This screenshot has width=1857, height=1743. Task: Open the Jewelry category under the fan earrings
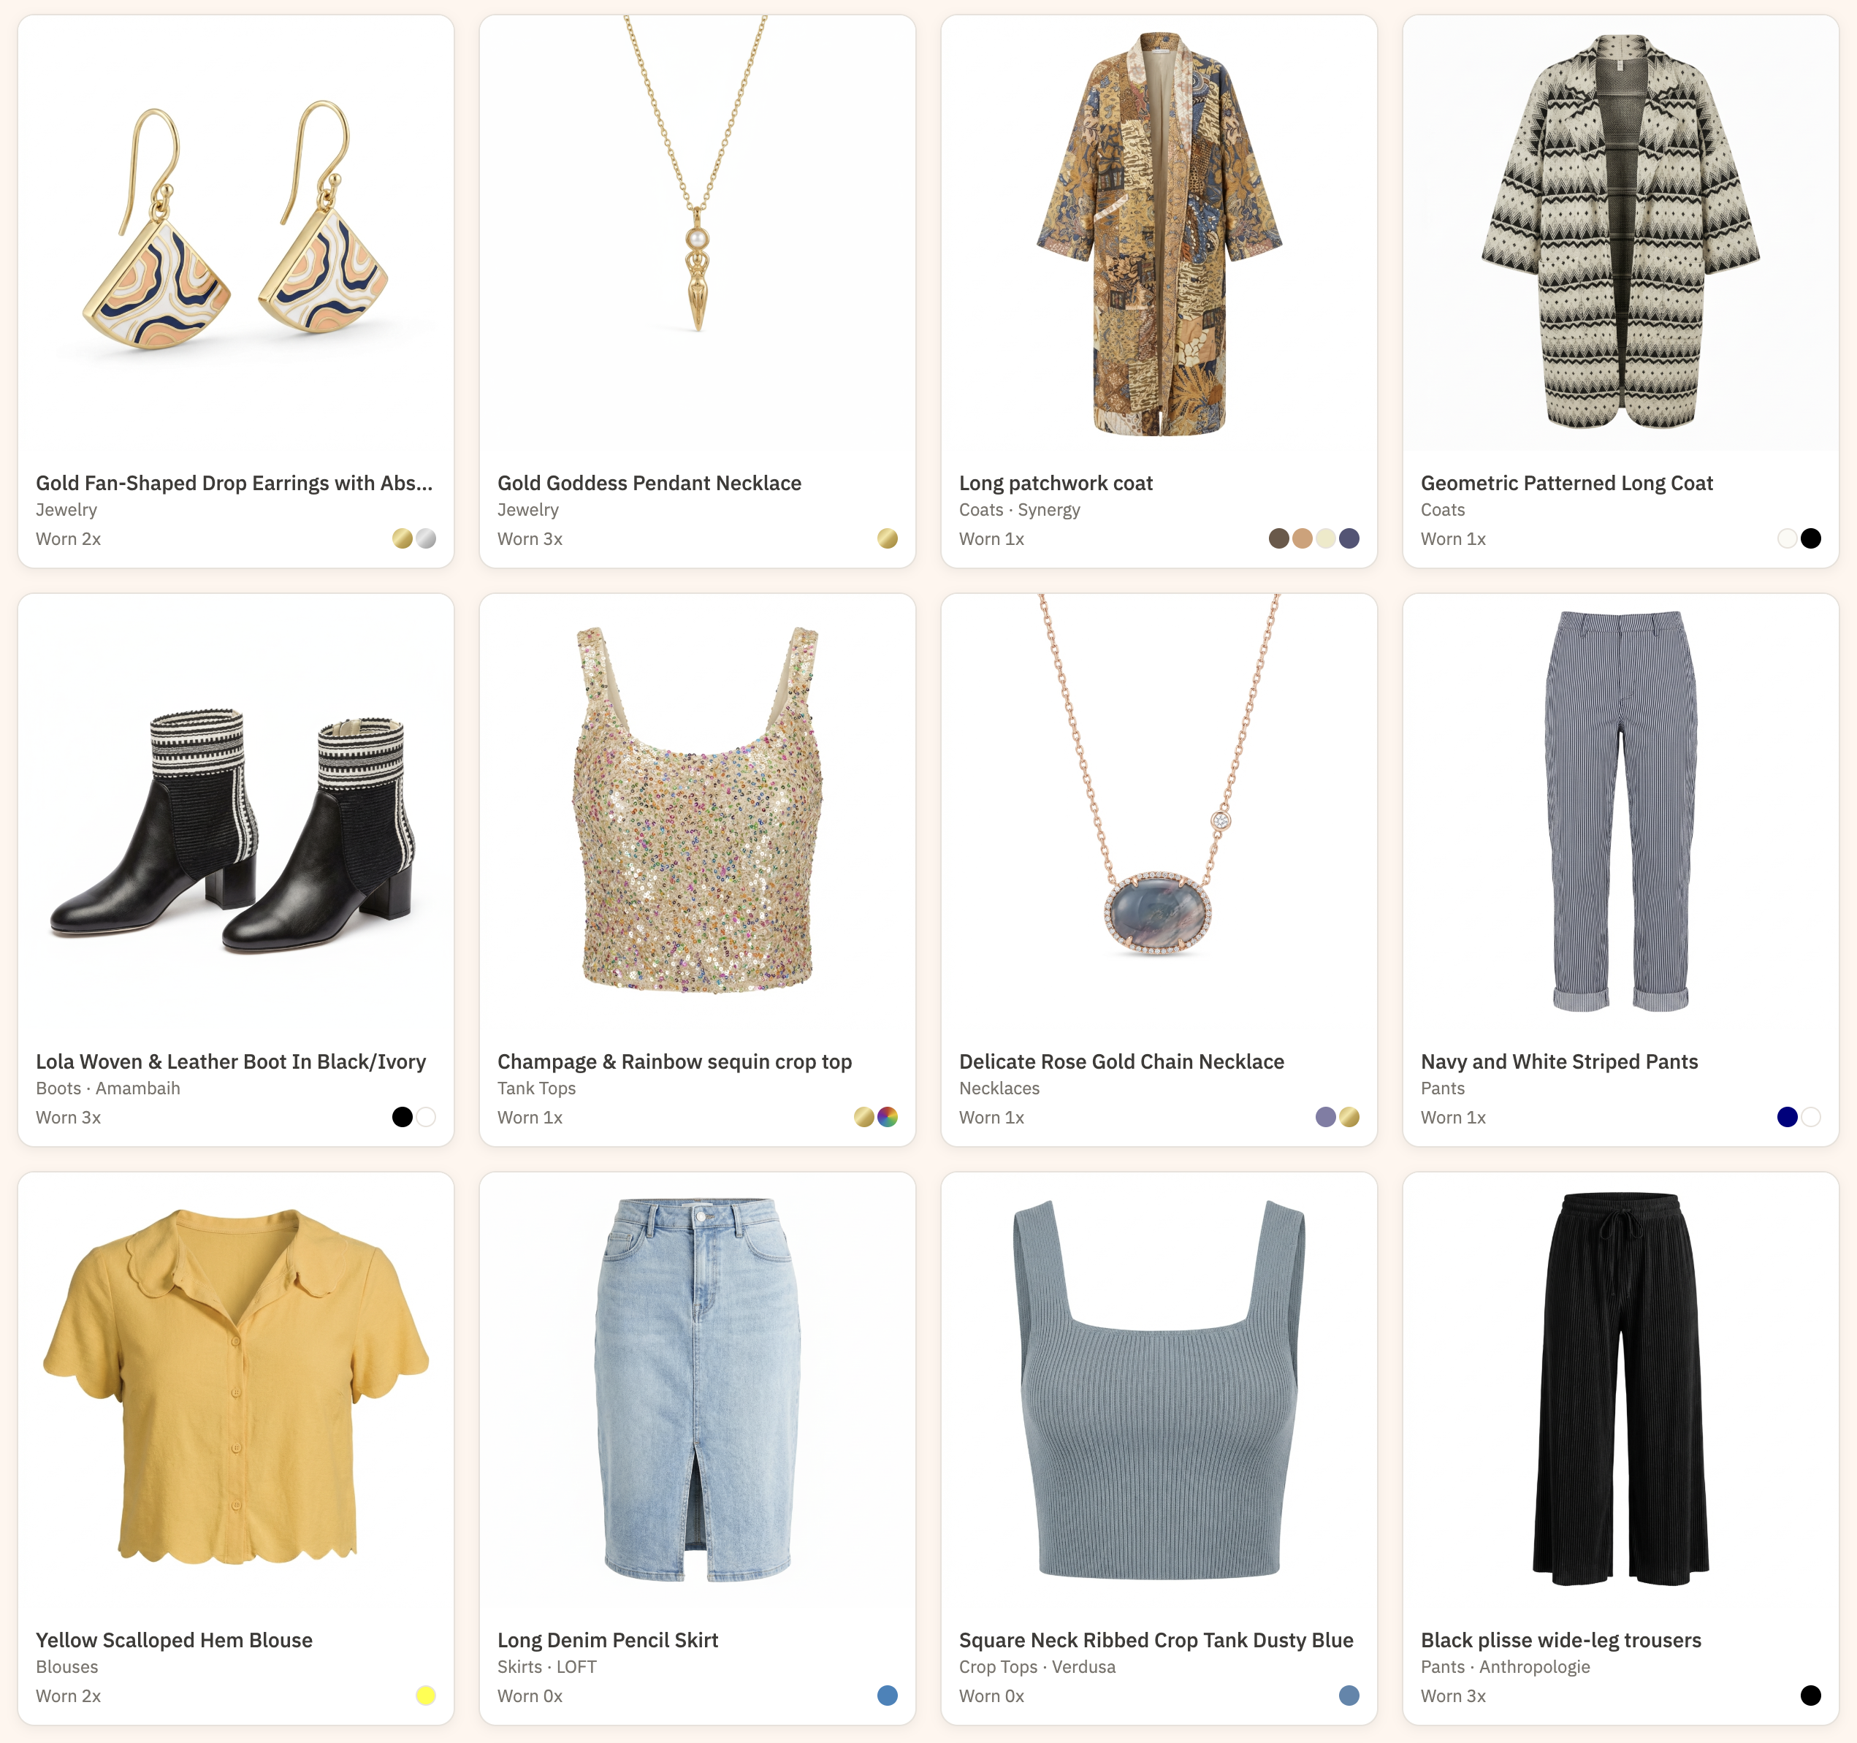point(66,509)
